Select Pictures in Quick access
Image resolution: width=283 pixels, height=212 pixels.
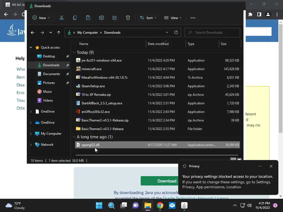tap(49, 83)
